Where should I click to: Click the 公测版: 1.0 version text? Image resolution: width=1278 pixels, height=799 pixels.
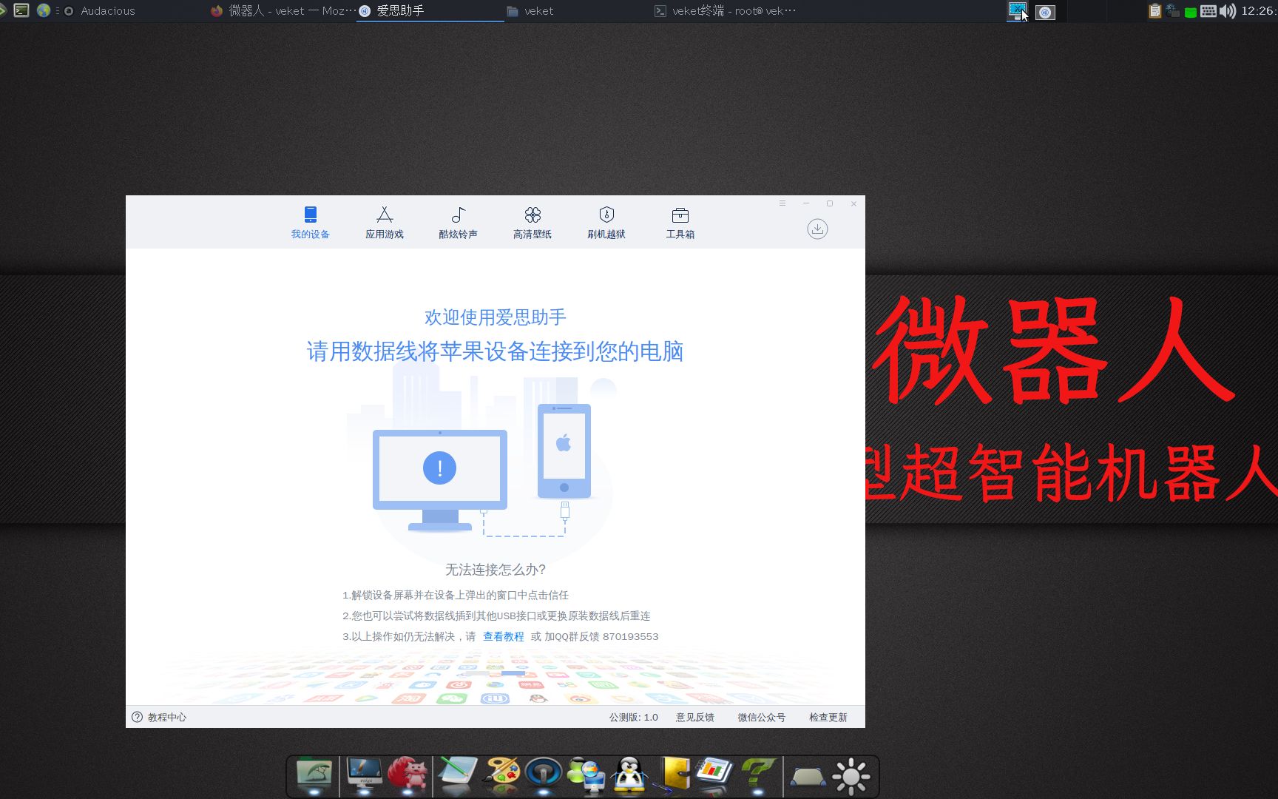pos(633,717)
